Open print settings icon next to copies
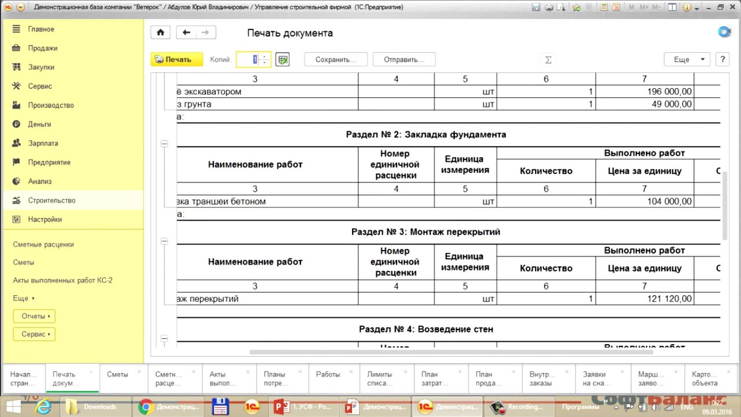The image size is (741, 417). click(283, 60)
